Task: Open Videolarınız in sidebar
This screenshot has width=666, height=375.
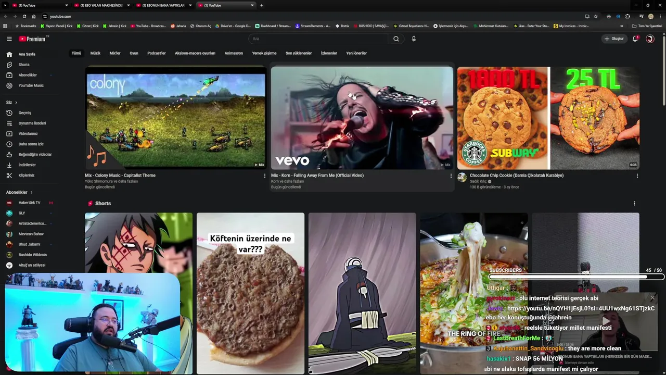Action: pos(28,133)
